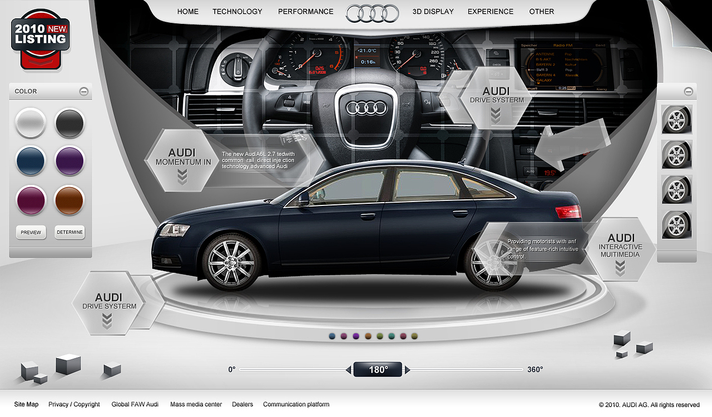The height and width of the screenshot is (417, 712).
Task: Click the green dot below the turntable
Action: tap(380, 336)
